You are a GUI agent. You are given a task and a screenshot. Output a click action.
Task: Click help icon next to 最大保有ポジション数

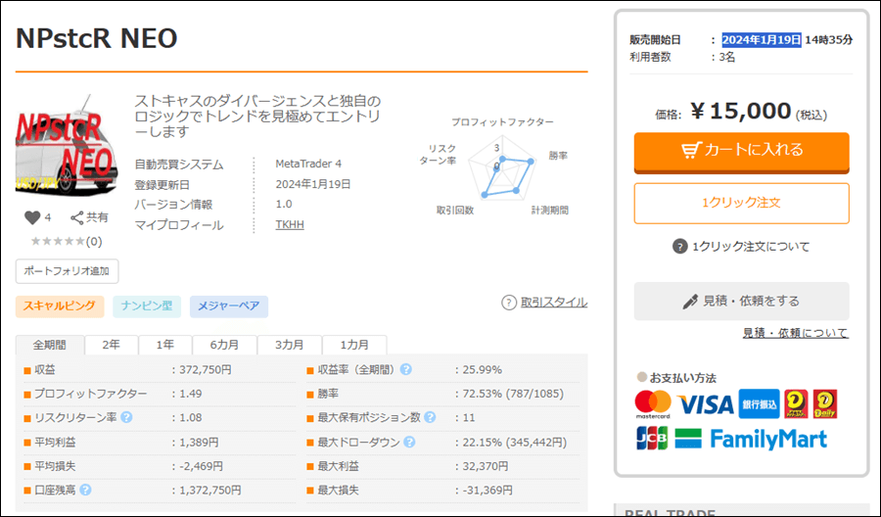429,417
